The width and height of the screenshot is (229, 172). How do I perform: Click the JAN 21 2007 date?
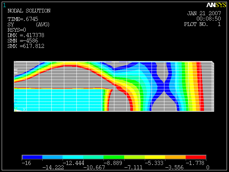click(204, 13)
